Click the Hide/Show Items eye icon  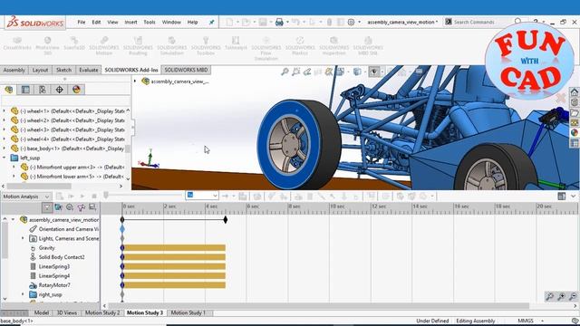click(374, 72)
